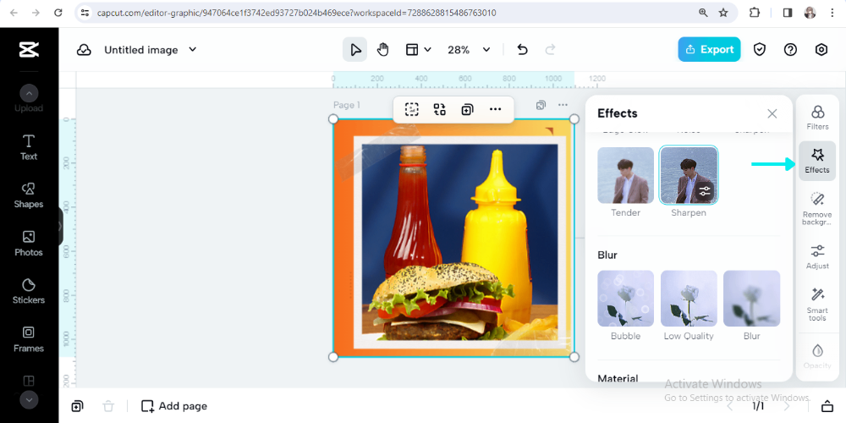Click the shield security icon
The height and width of the screenshot is (423, 846).
pyautogui.click(x=760, y=50)
